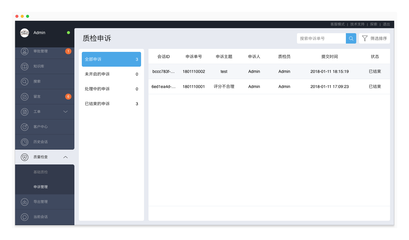Collapse the 质量检查 section

pyautogui.click(x=65, y=157)
